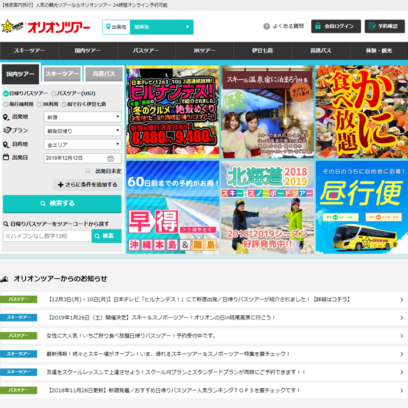Viewport: 408px width, 408px height.
Task: Open バスツアー in the main navigation bar
Action: click(x=146, y=50)
